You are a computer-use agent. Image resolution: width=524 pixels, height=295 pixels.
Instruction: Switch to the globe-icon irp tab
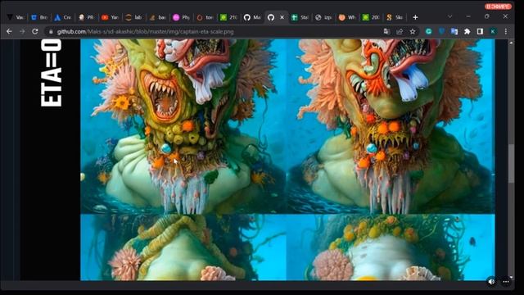[323, 17]
